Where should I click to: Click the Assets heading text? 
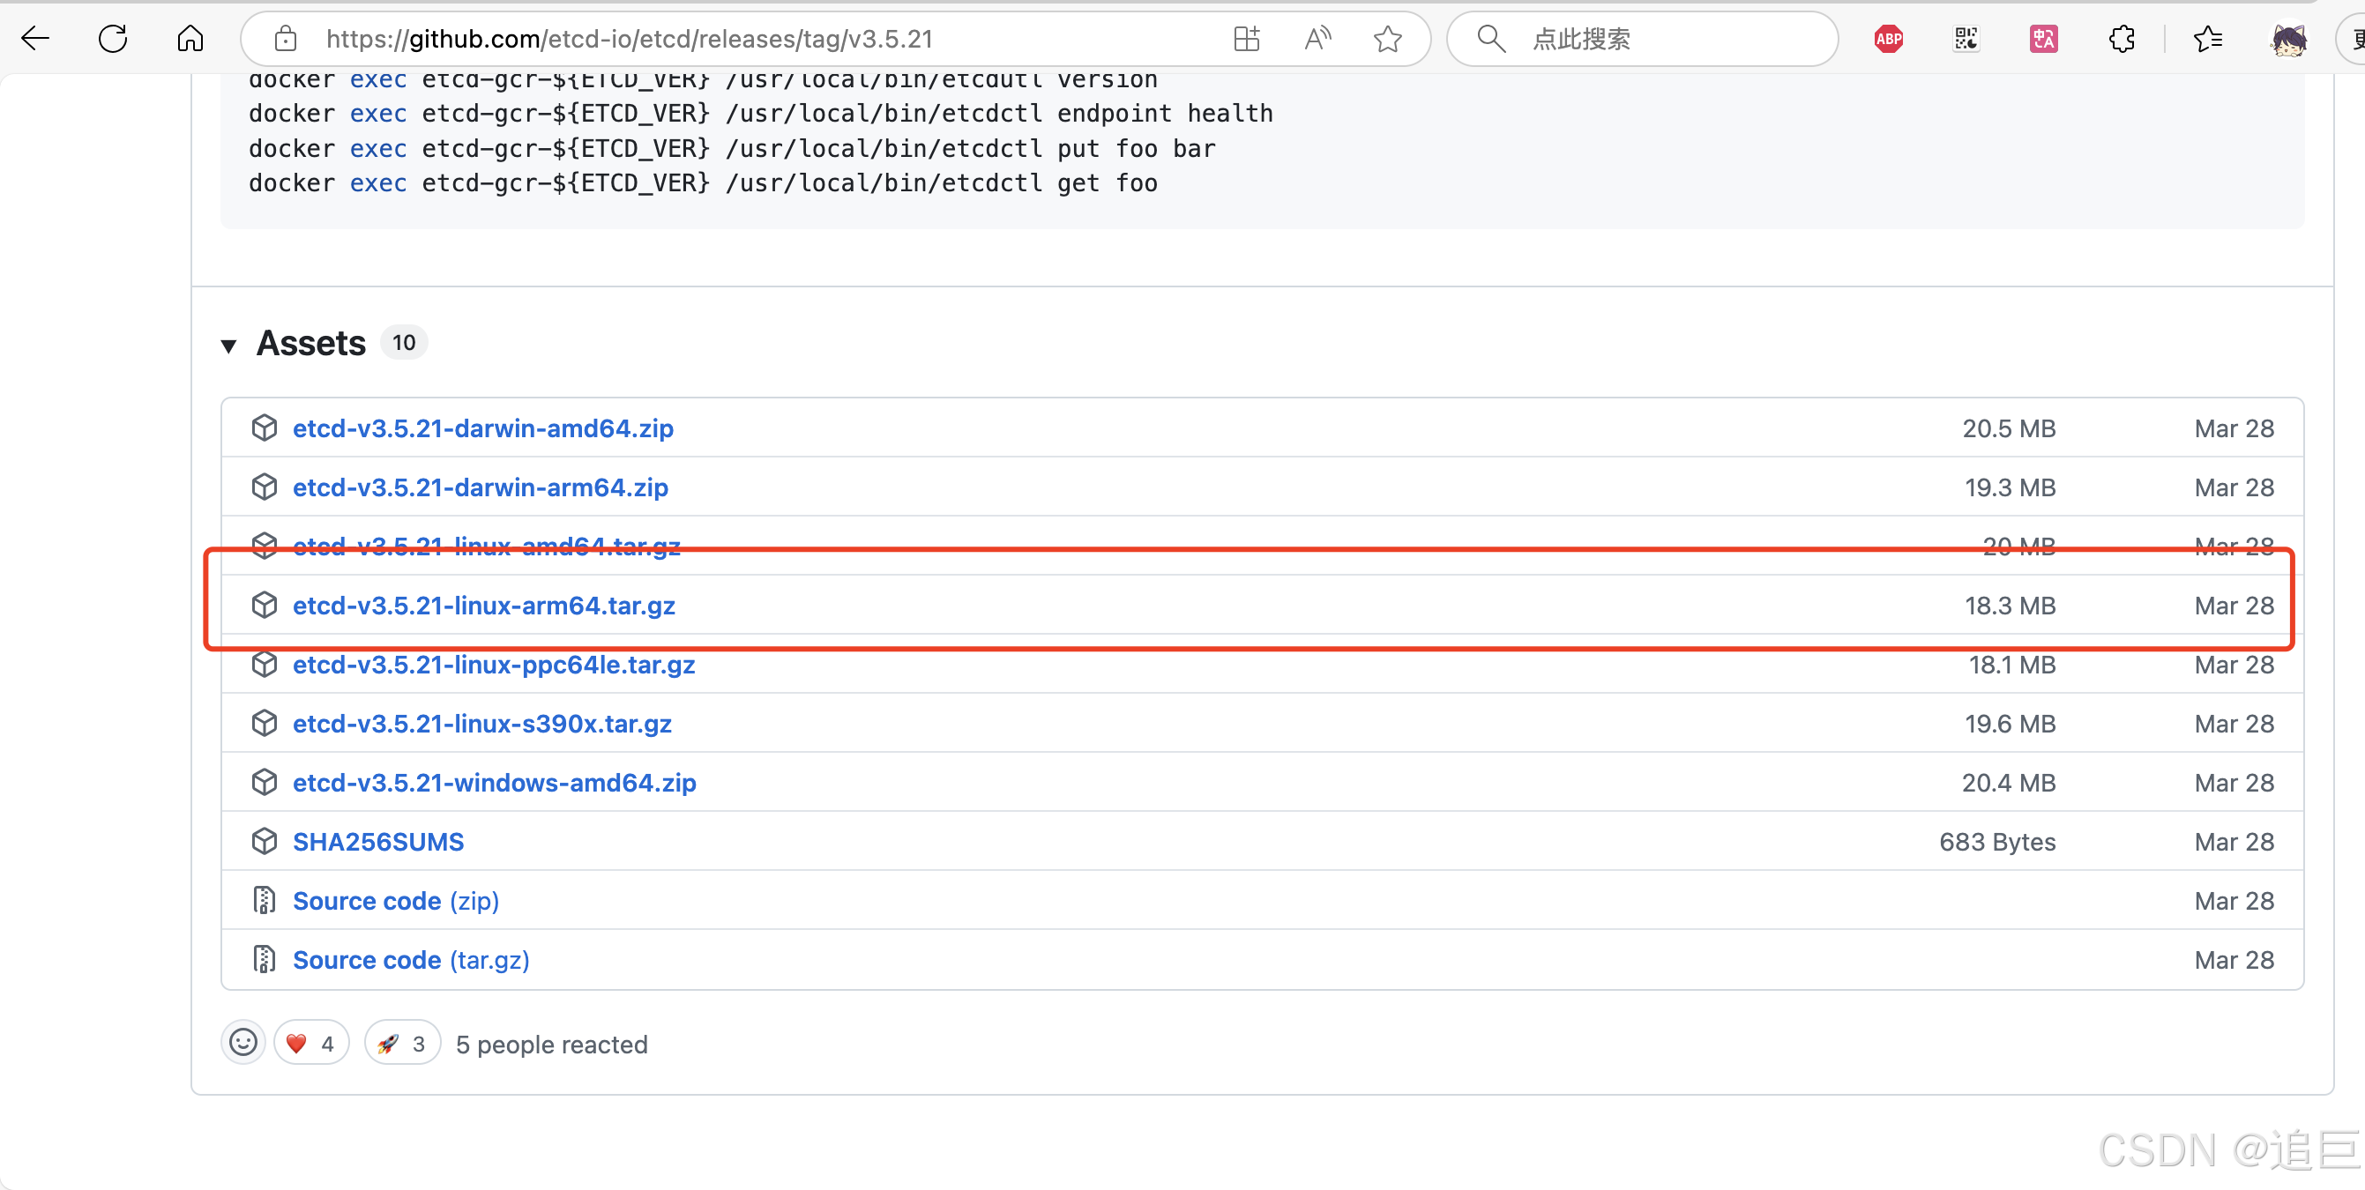point(311,343)
